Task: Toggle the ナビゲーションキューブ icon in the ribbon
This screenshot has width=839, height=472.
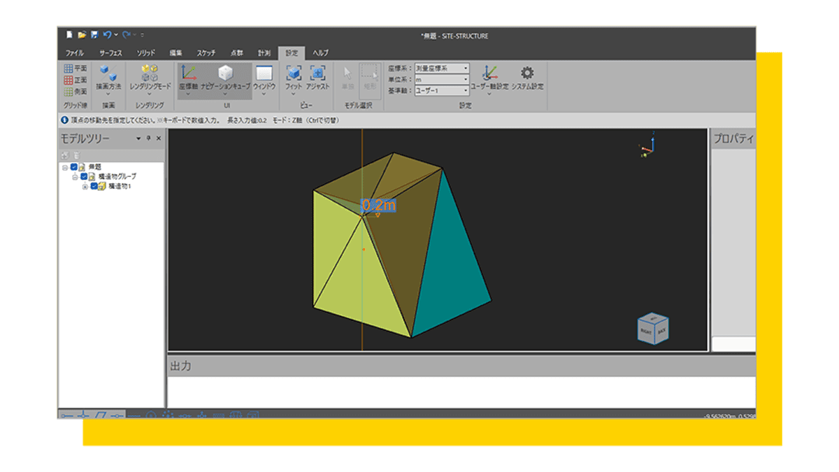Action: pos(225,74)
